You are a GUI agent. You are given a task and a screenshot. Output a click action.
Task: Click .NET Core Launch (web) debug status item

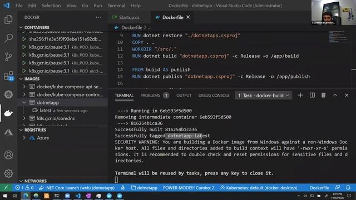click(77, 188)
